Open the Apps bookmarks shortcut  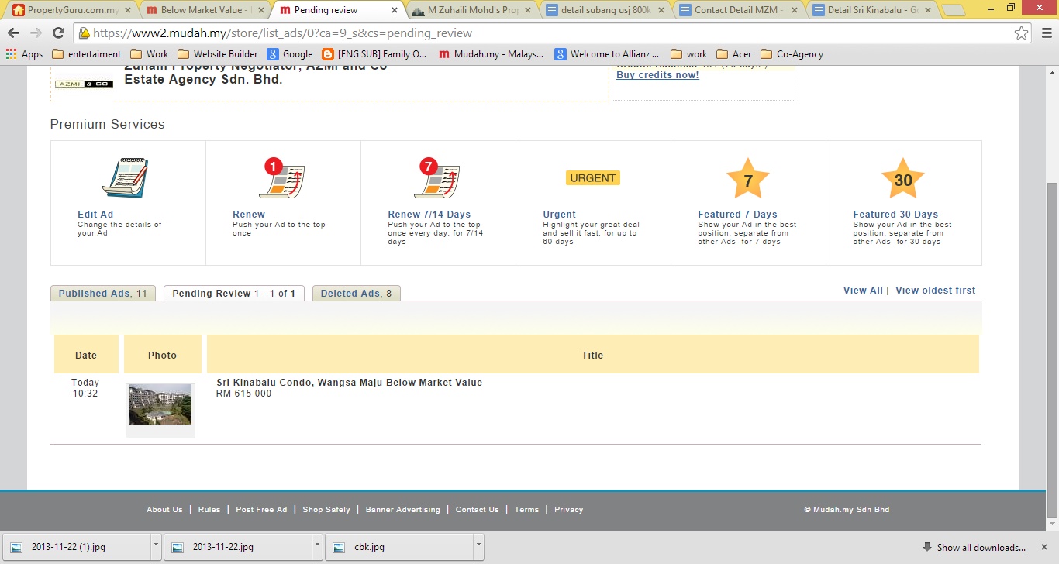point(24,54)
